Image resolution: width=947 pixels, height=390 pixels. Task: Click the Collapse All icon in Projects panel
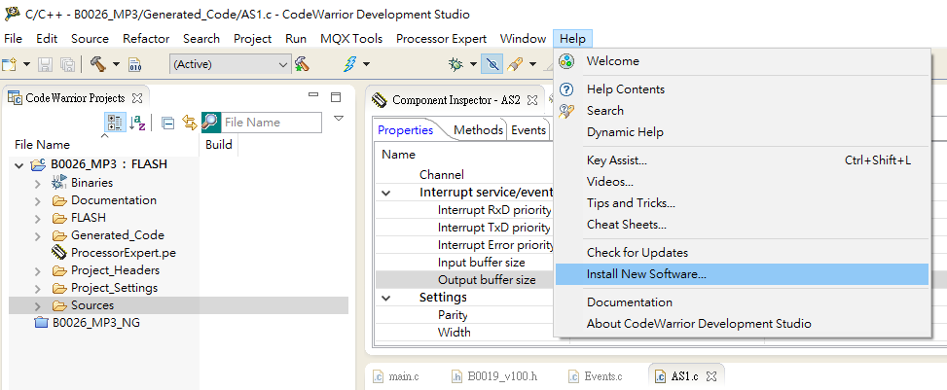tap(167, 123)
